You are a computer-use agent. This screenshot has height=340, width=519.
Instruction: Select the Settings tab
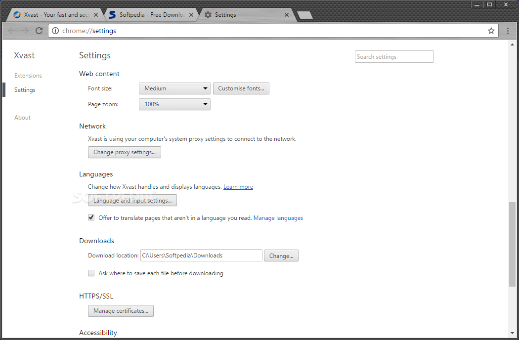[x=247, y=15]
